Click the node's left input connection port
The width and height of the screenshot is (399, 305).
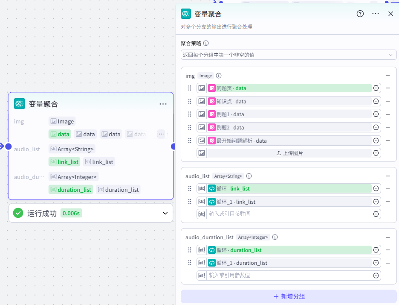(9, 147)
